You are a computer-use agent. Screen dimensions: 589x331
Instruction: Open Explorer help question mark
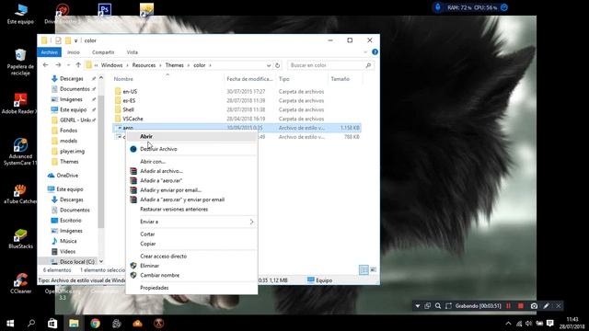375,51
